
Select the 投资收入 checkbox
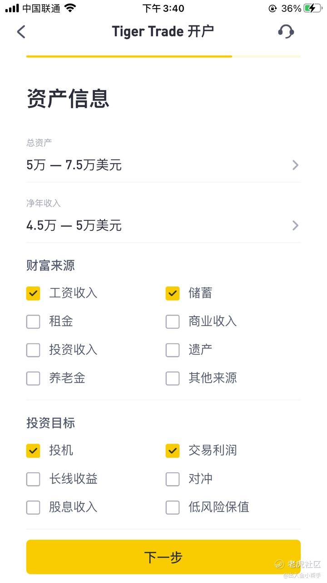(x=33, y=350)
